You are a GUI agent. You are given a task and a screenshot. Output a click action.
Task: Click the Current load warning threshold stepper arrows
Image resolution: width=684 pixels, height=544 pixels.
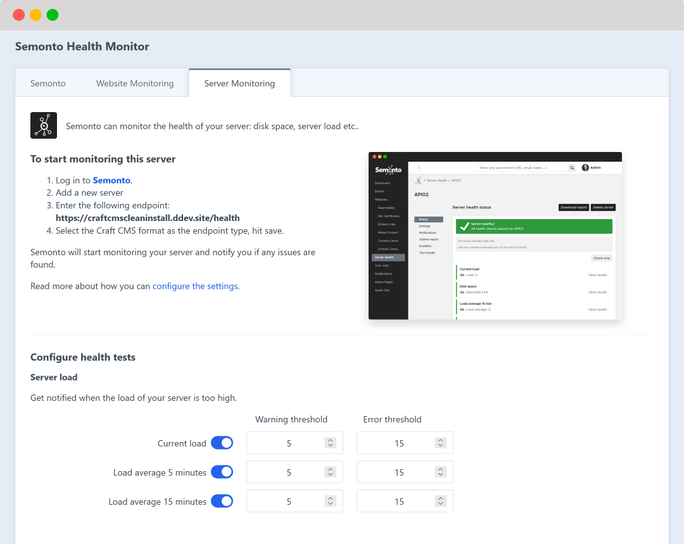331,443
